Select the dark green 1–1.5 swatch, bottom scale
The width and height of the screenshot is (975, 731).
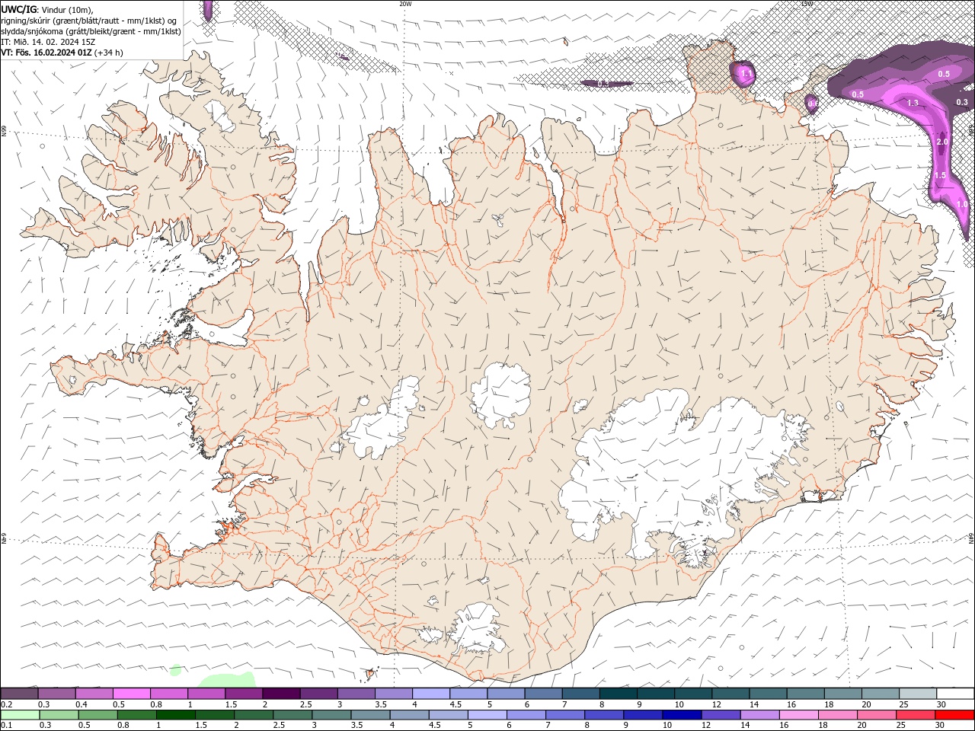pos(176,715)
